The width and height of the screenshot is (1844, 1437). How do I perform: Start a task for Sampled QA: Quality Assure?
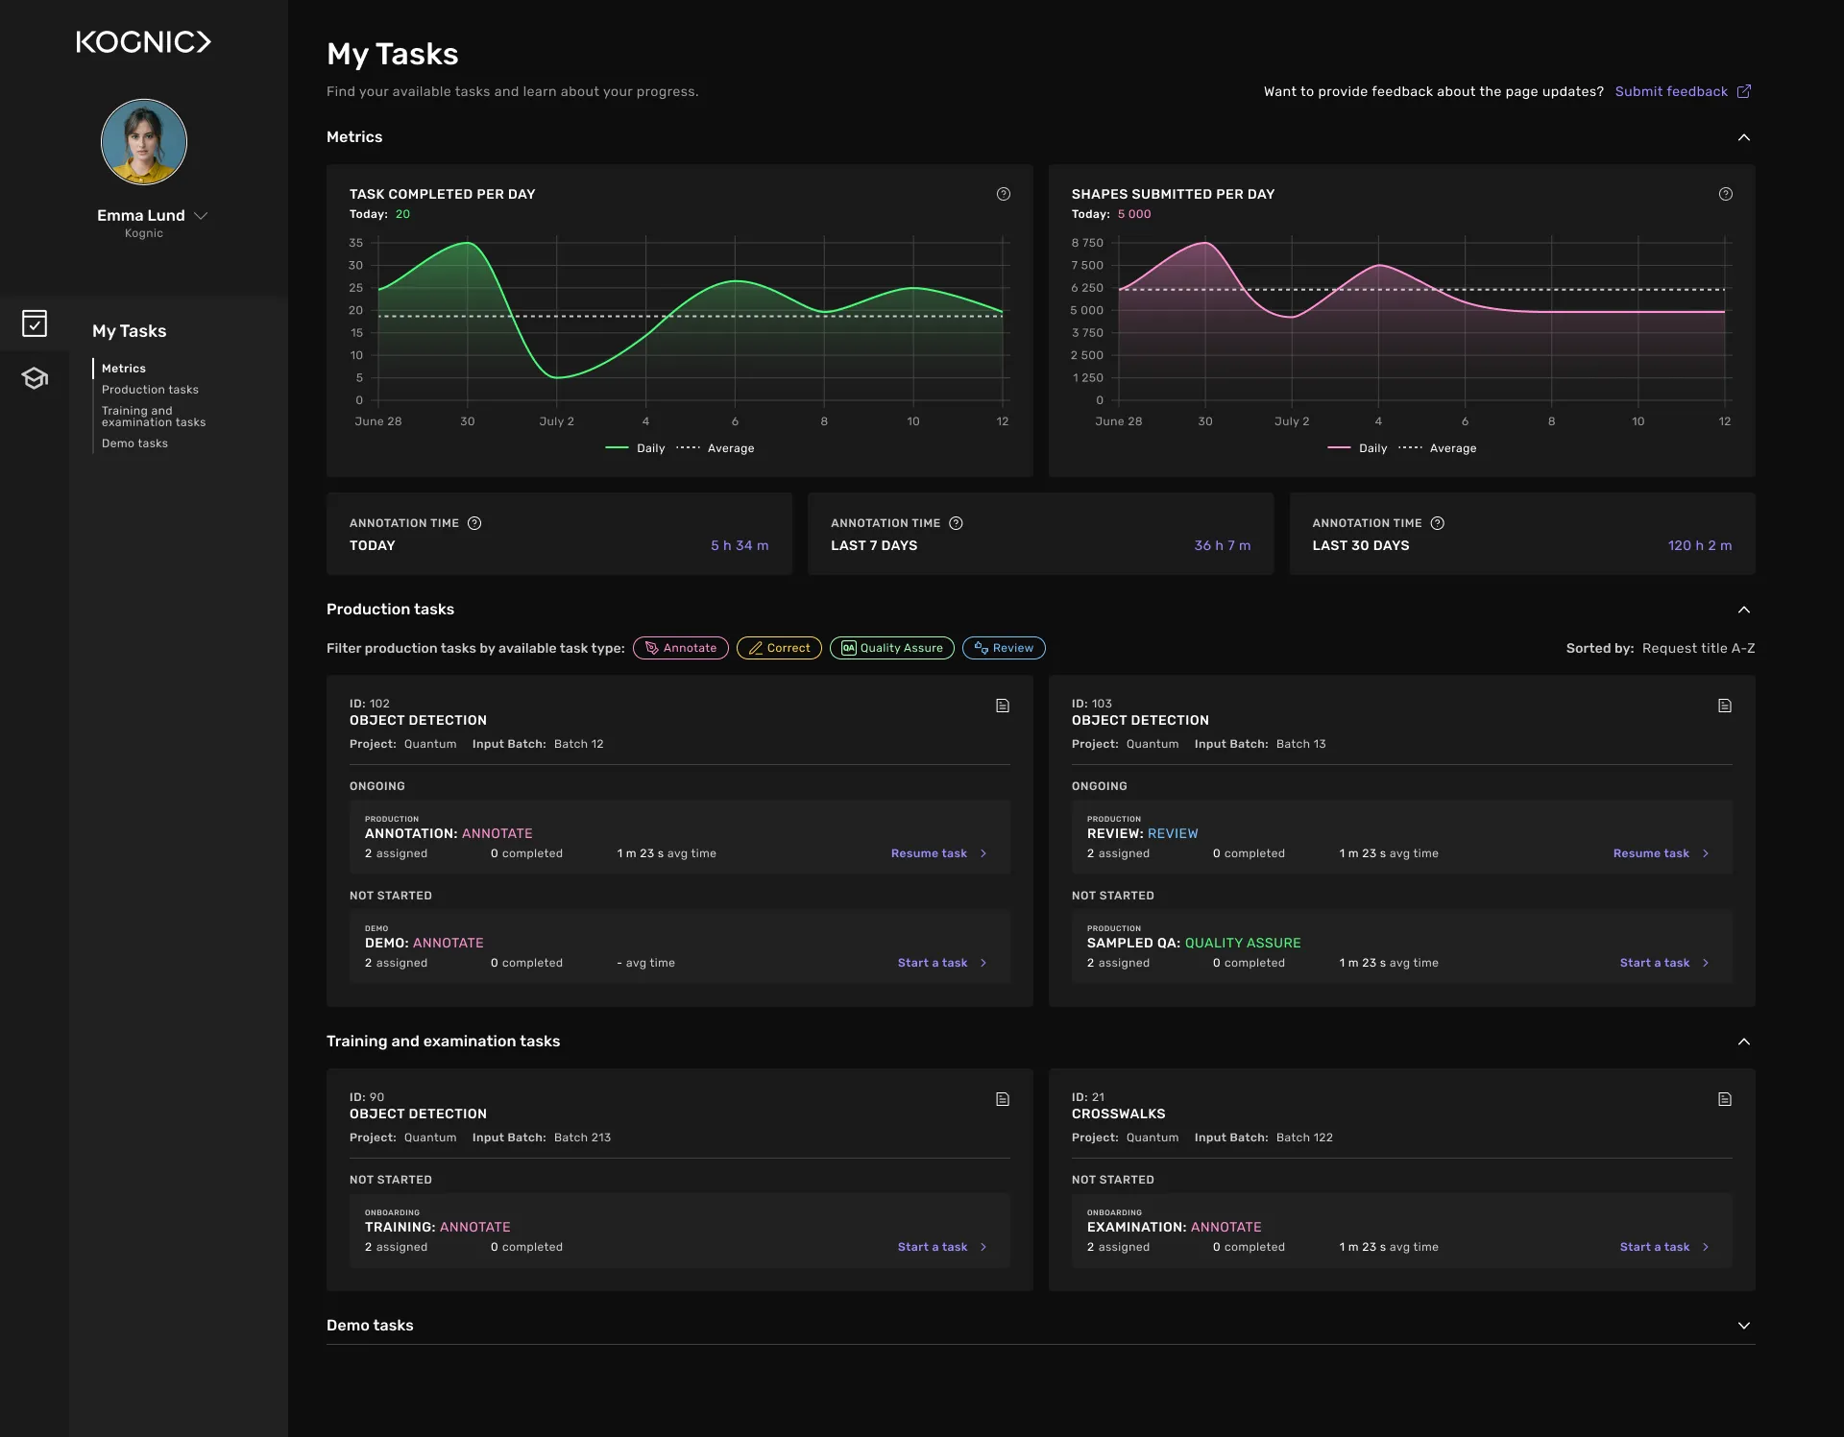point(1664,963)
